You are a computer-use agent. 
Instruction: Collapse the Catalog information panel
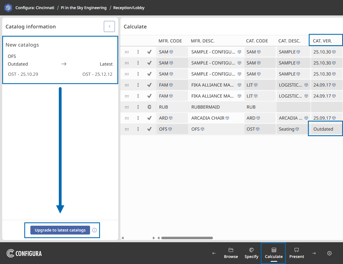click(x=109, y=26)
